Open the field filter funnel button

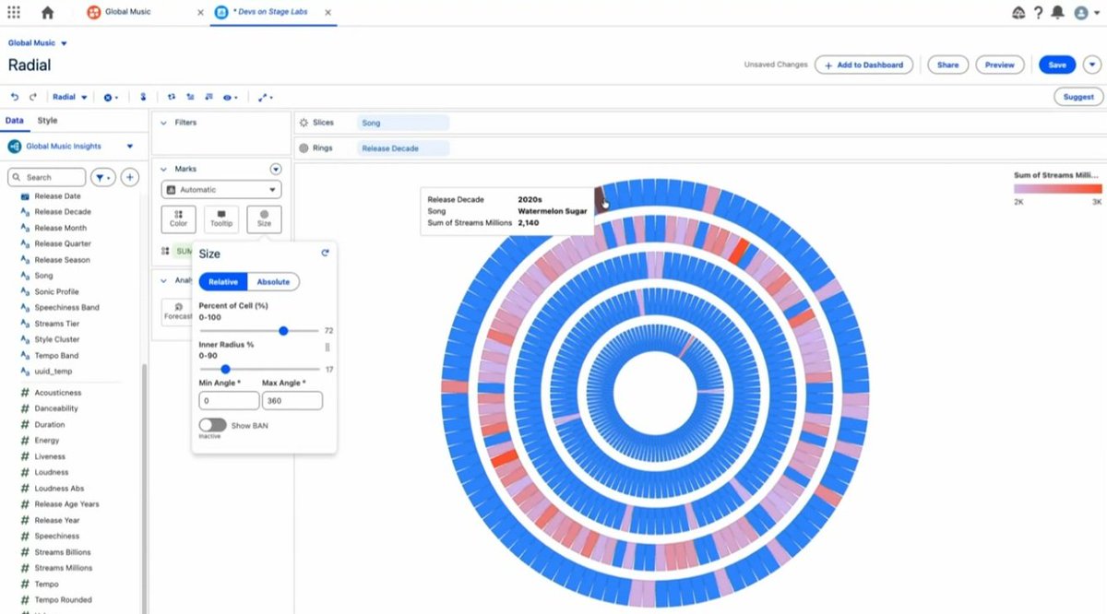(102, 177)
